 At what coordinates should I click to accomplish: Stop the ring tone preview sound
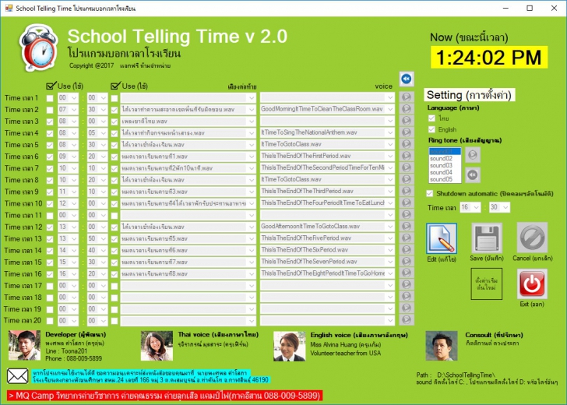[472, 175]
